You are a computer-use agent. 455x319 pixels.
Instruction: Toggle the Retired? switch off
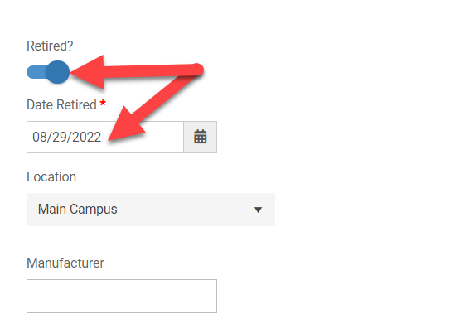(48, 72)
